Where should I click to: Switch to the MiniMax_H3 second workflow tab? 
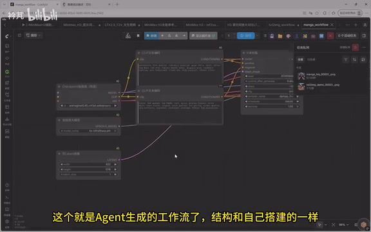[79, 25]
